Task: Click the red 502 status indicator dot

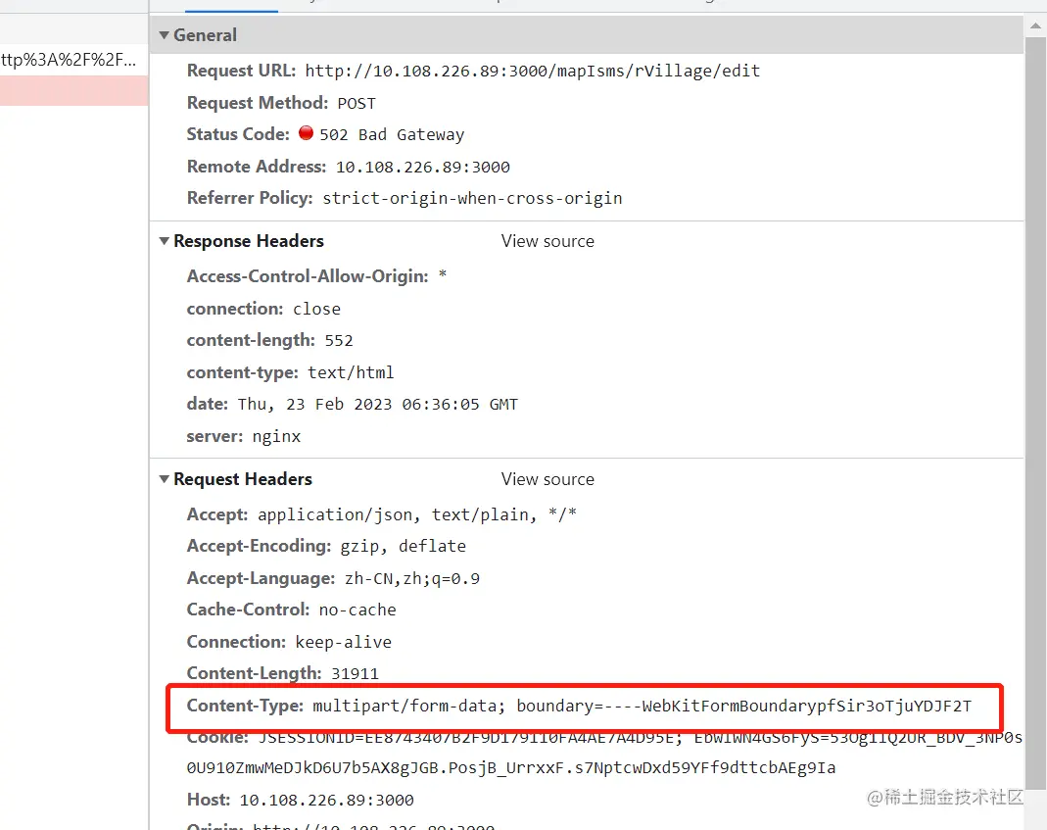Action: (306, 133)
